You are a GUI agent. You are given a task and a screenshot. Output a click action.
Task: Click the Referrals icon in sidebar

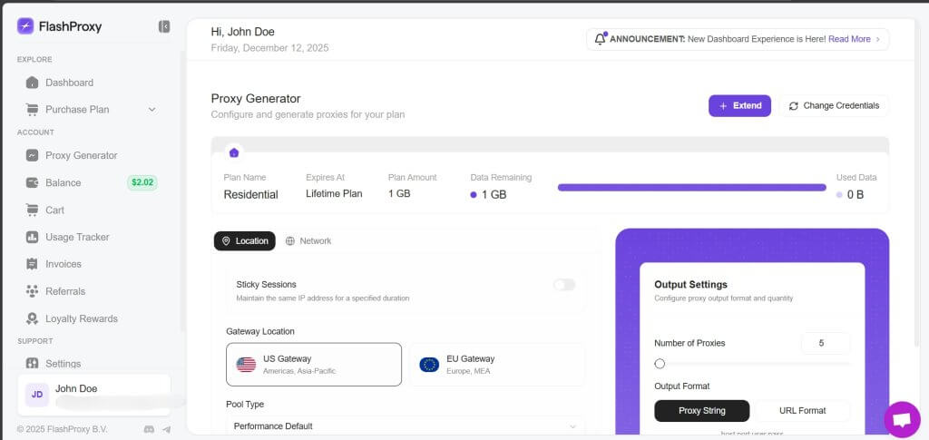[33, 291]
